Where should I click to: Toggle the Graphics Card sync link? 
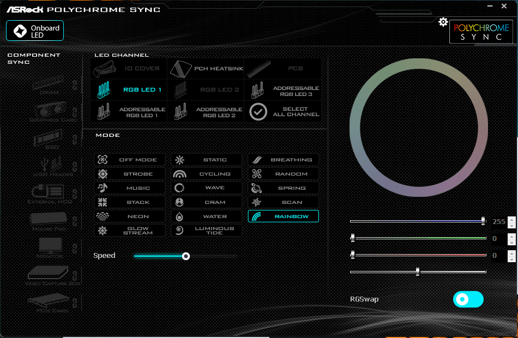pos(75,113)
